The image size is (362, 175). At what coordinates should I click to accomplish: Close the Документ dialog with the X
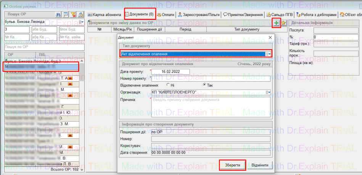tap(270, 37)
